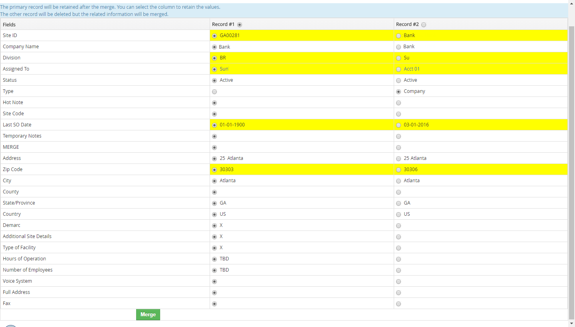
Task: Select Record #2 as the primary record
Action: coord(424,24)
